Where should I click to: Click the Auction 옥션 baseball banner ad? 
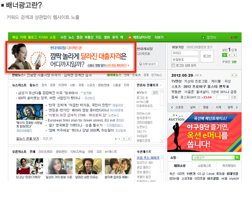(x=204, y=132)
